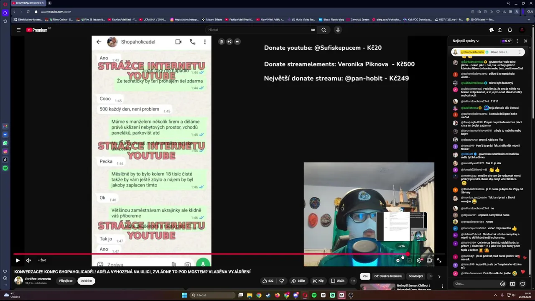Toggle subtitles in player
Screen dimensions: 535x301
pos(409,260)
